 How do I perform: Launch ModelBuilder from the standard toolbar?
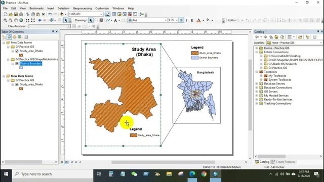coord(142,14)
